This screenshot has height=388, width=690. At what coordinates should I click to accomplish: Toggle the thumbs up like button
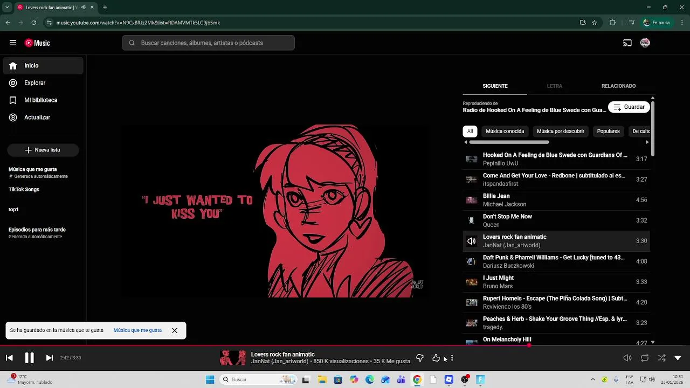tap(436, 358)
